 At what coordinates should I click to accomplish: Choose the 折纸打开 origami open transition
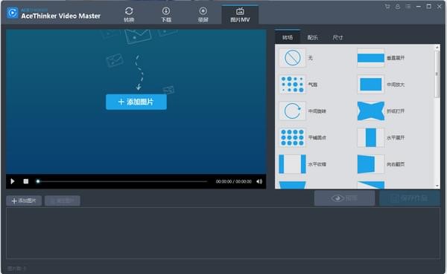(x=370, y=111)
